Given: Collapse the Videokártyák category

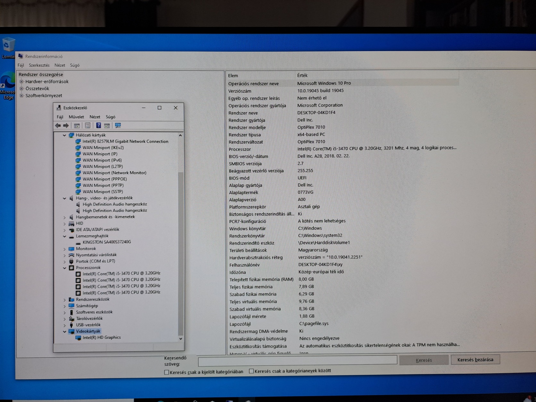Looking at the screenshot, I should pyautogui.click(x=64, y=331).
